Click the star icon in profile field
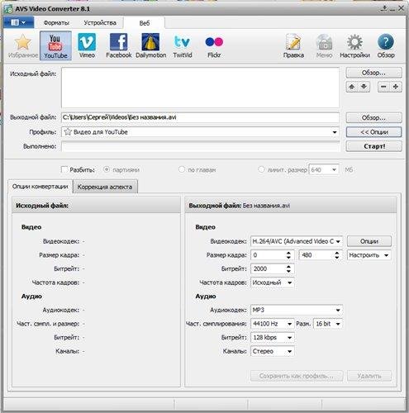The height and width of the screenshot is (413, 409). [68, 132]
